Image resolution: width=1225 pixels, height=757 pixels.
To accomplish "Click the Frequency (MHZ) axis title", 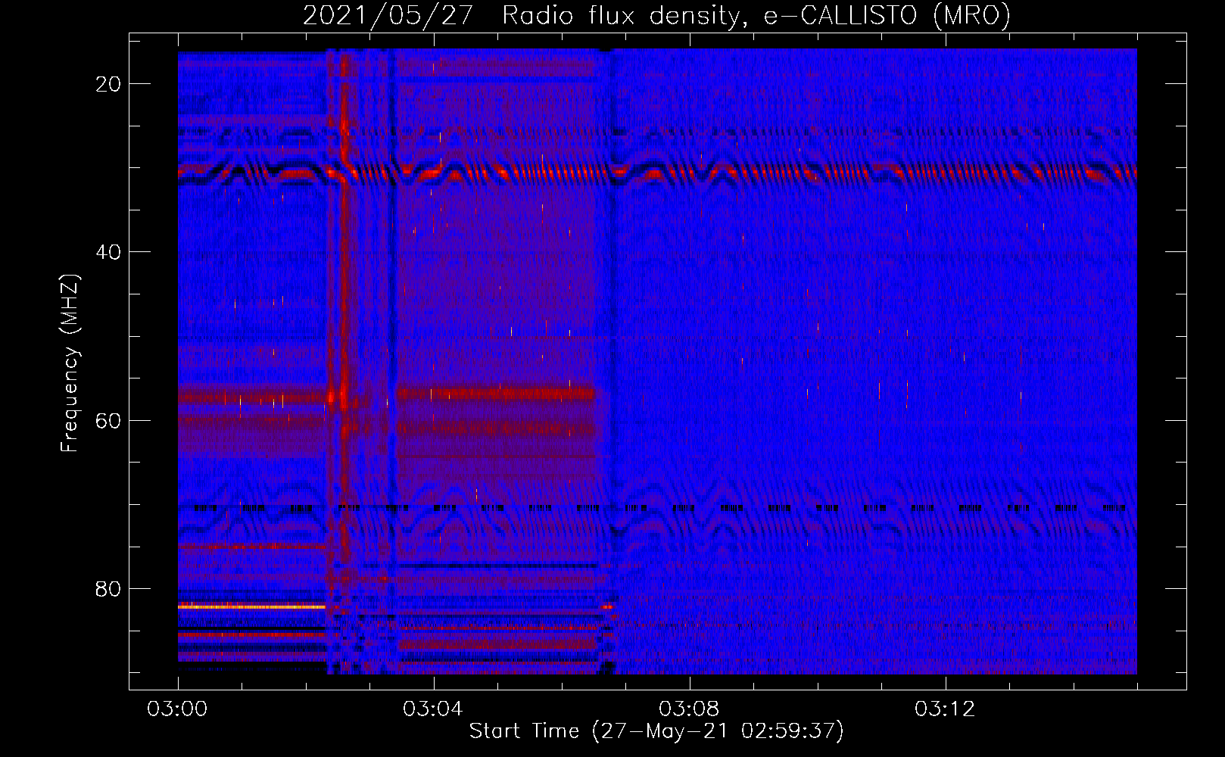I will tap(70, 363).
